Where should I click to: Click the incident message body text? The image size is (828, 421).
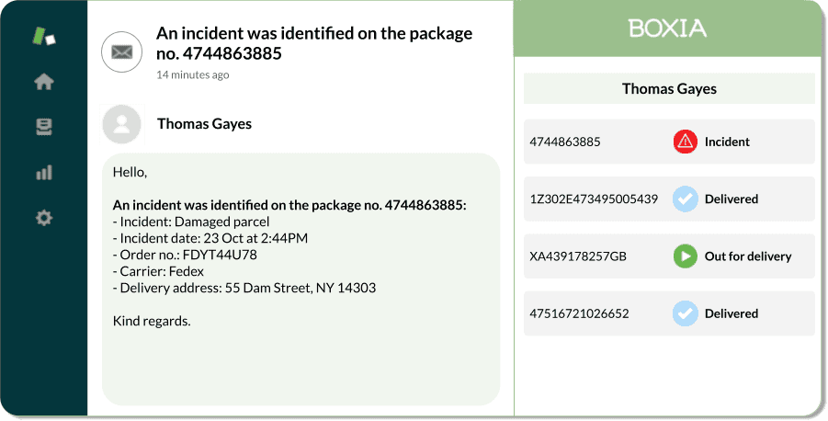pyautogui.click(x=289, y=246)
